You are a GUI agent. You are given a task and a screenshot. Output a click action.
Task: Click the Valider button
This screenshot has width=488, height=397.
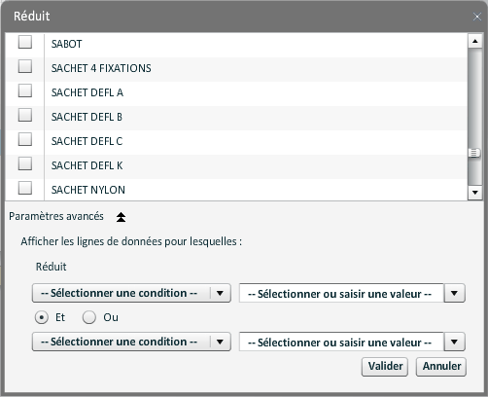click(385, 367)
